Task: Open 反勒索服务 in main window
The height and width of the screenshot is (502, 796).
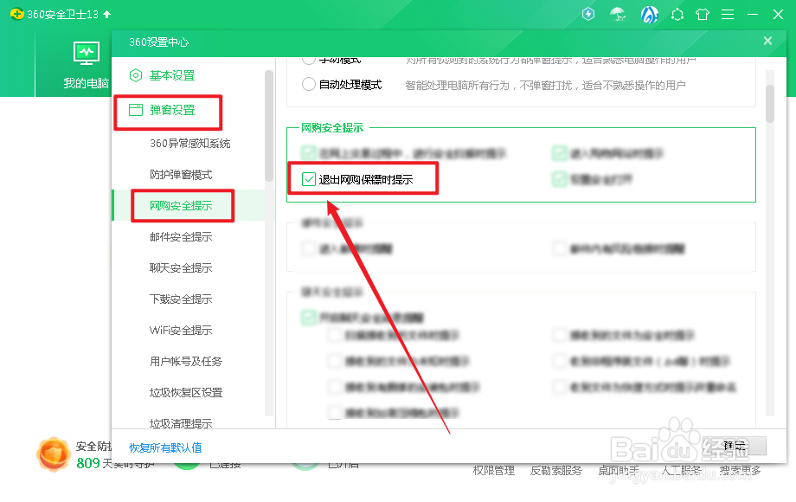Action: [x=555, y=471]
